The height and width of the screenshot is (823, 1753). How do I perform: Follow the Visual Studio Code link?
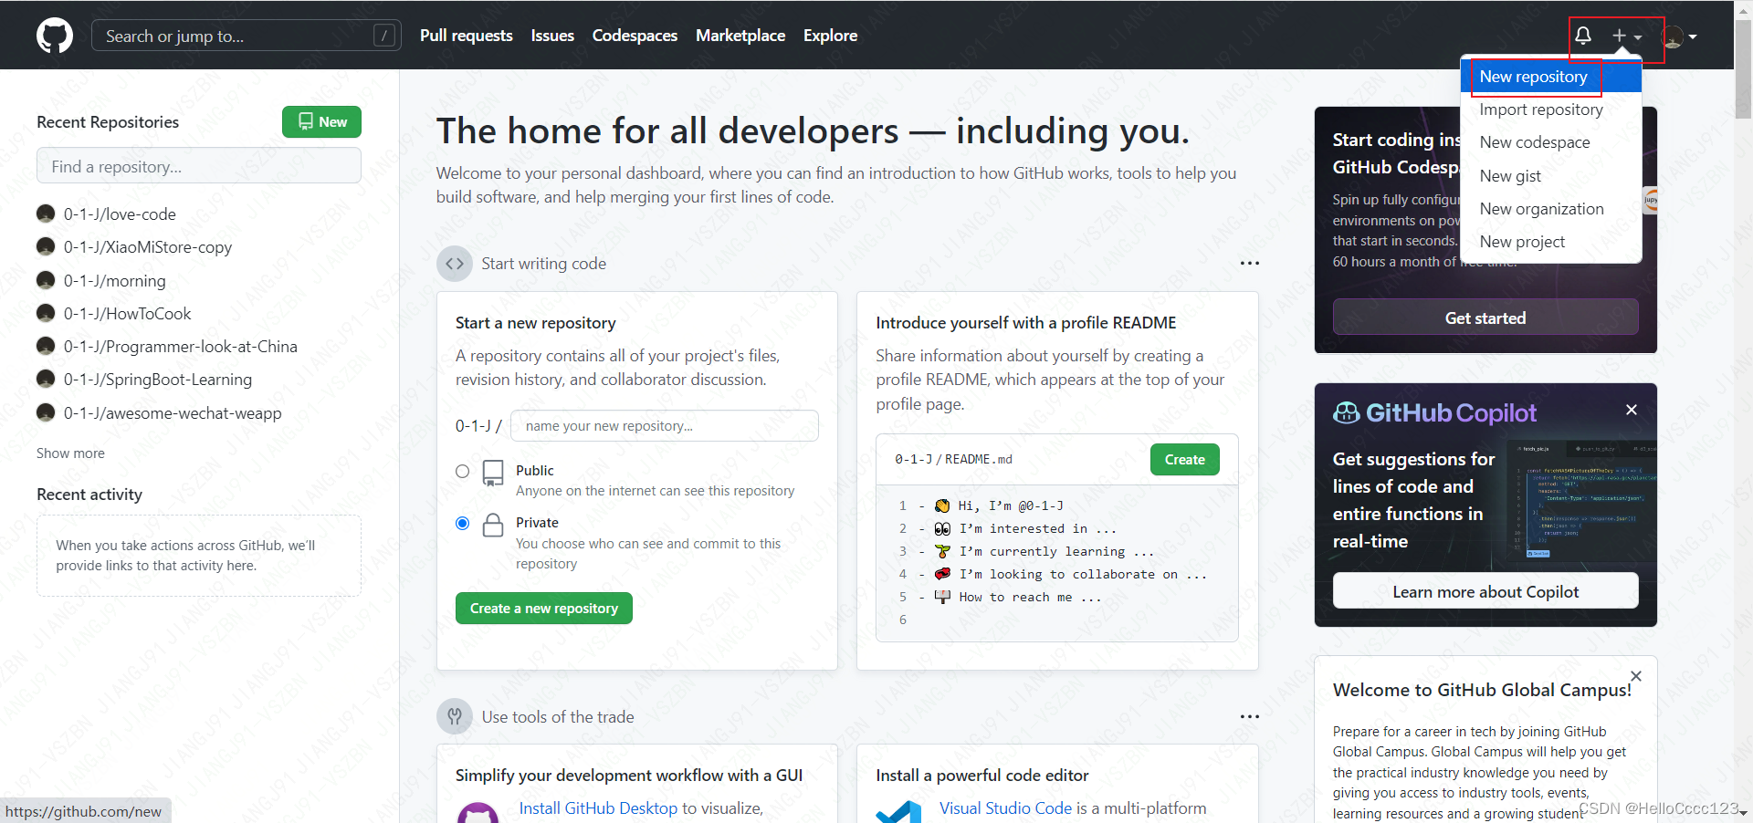pyautogui.click(x=1006, y=808)
